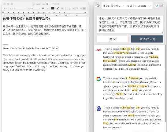The image size is (167, 132).
Task: Click the grip handle above the input box
Action: click(x=130, y=13)
